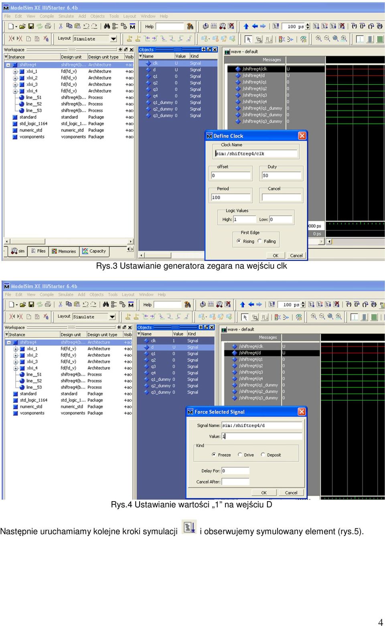
Task: Click Cancel button at bottom of Define Clock dialog
Action: tap(296, 255)
